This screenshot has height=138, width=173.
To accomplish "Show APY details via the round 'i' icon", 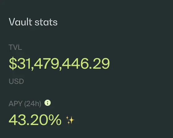I will [x=48, y=103].
